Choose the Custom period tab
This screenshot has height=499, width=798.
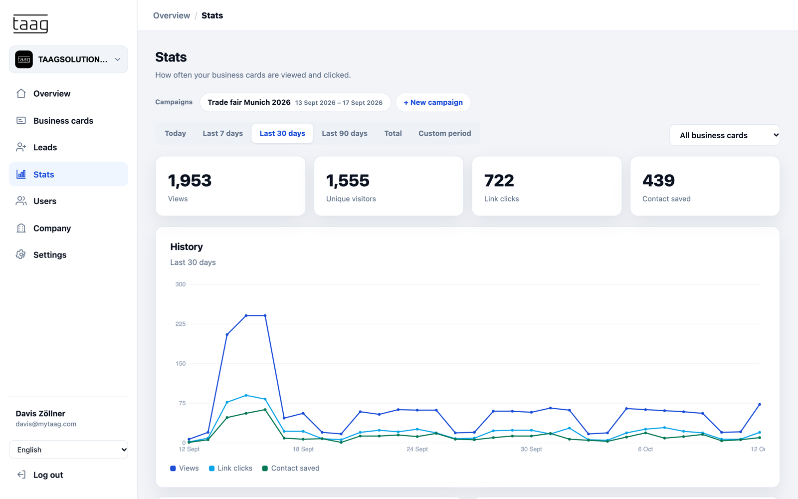[x=445, y=133]
